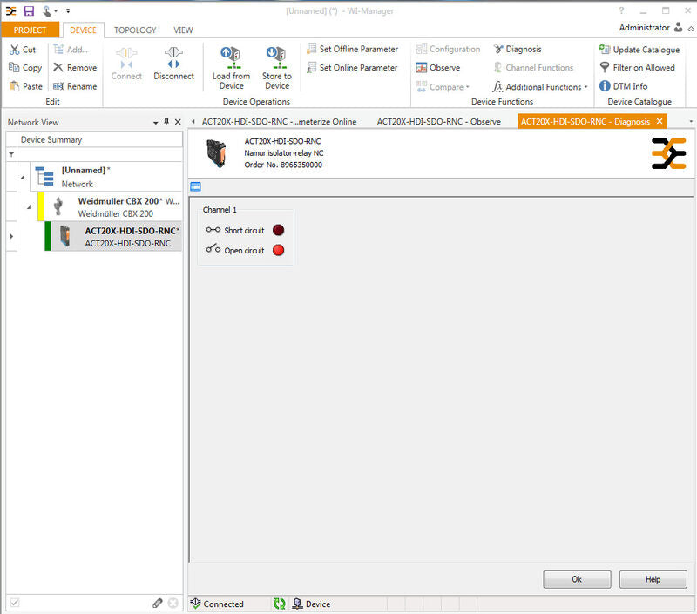Pin the Network View panel
This screenshot has height=614, width=697.
[166, 122]
